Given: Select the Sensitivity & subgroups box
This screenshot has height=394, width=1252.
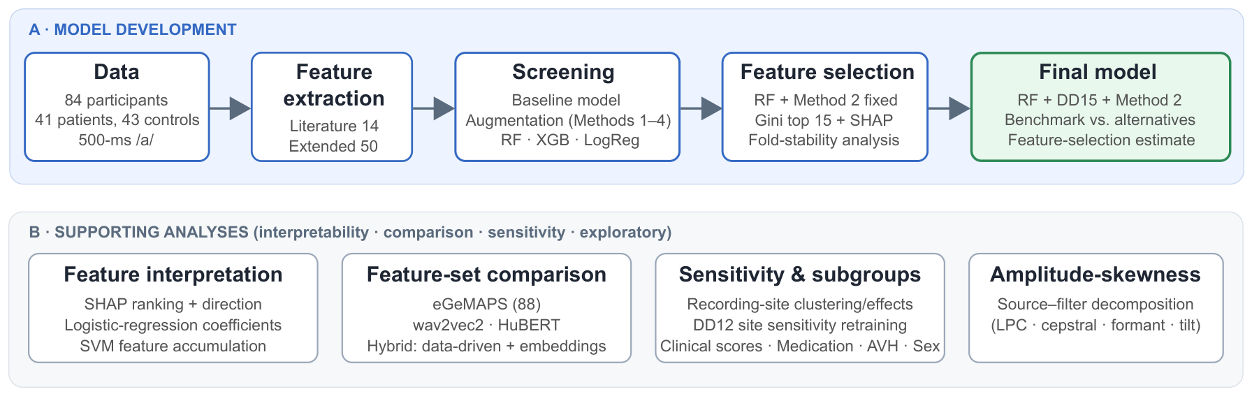Looking at the screenshot, I should (x=800, y=308).
